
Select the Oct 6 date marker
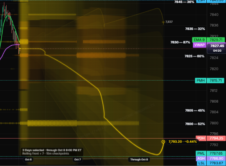[28, 160]
